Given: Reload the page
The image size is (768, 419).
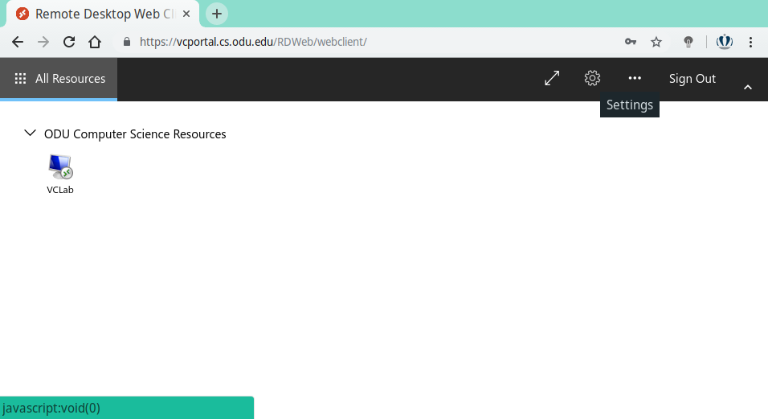Looking at the screenshot, I should click(x=69, y=42).
